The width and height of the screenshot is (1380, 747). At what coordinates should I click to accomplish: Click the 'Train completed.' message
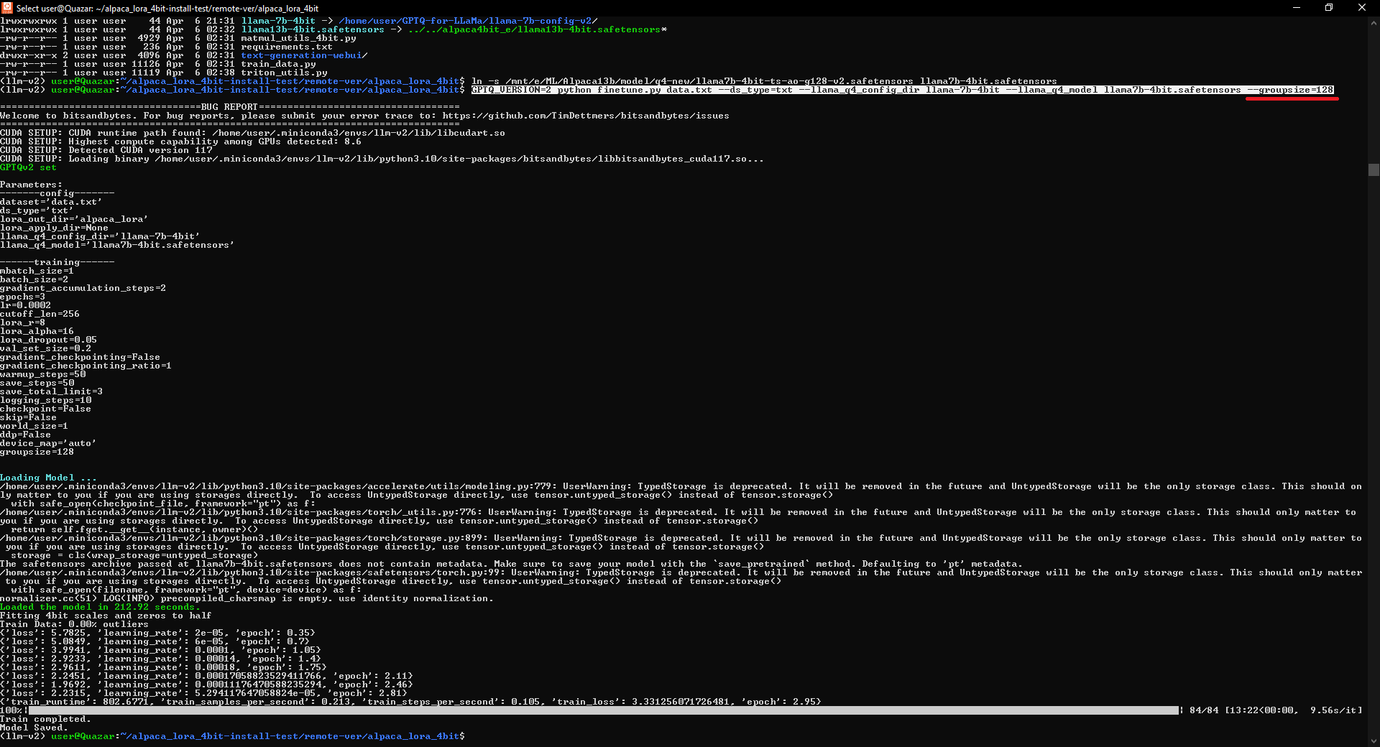pos(45,719)
